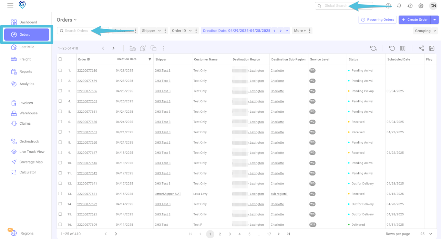Focus the Global Search field
The width and height of the screenshot is (441, 239).
click(x=344, y=6)
